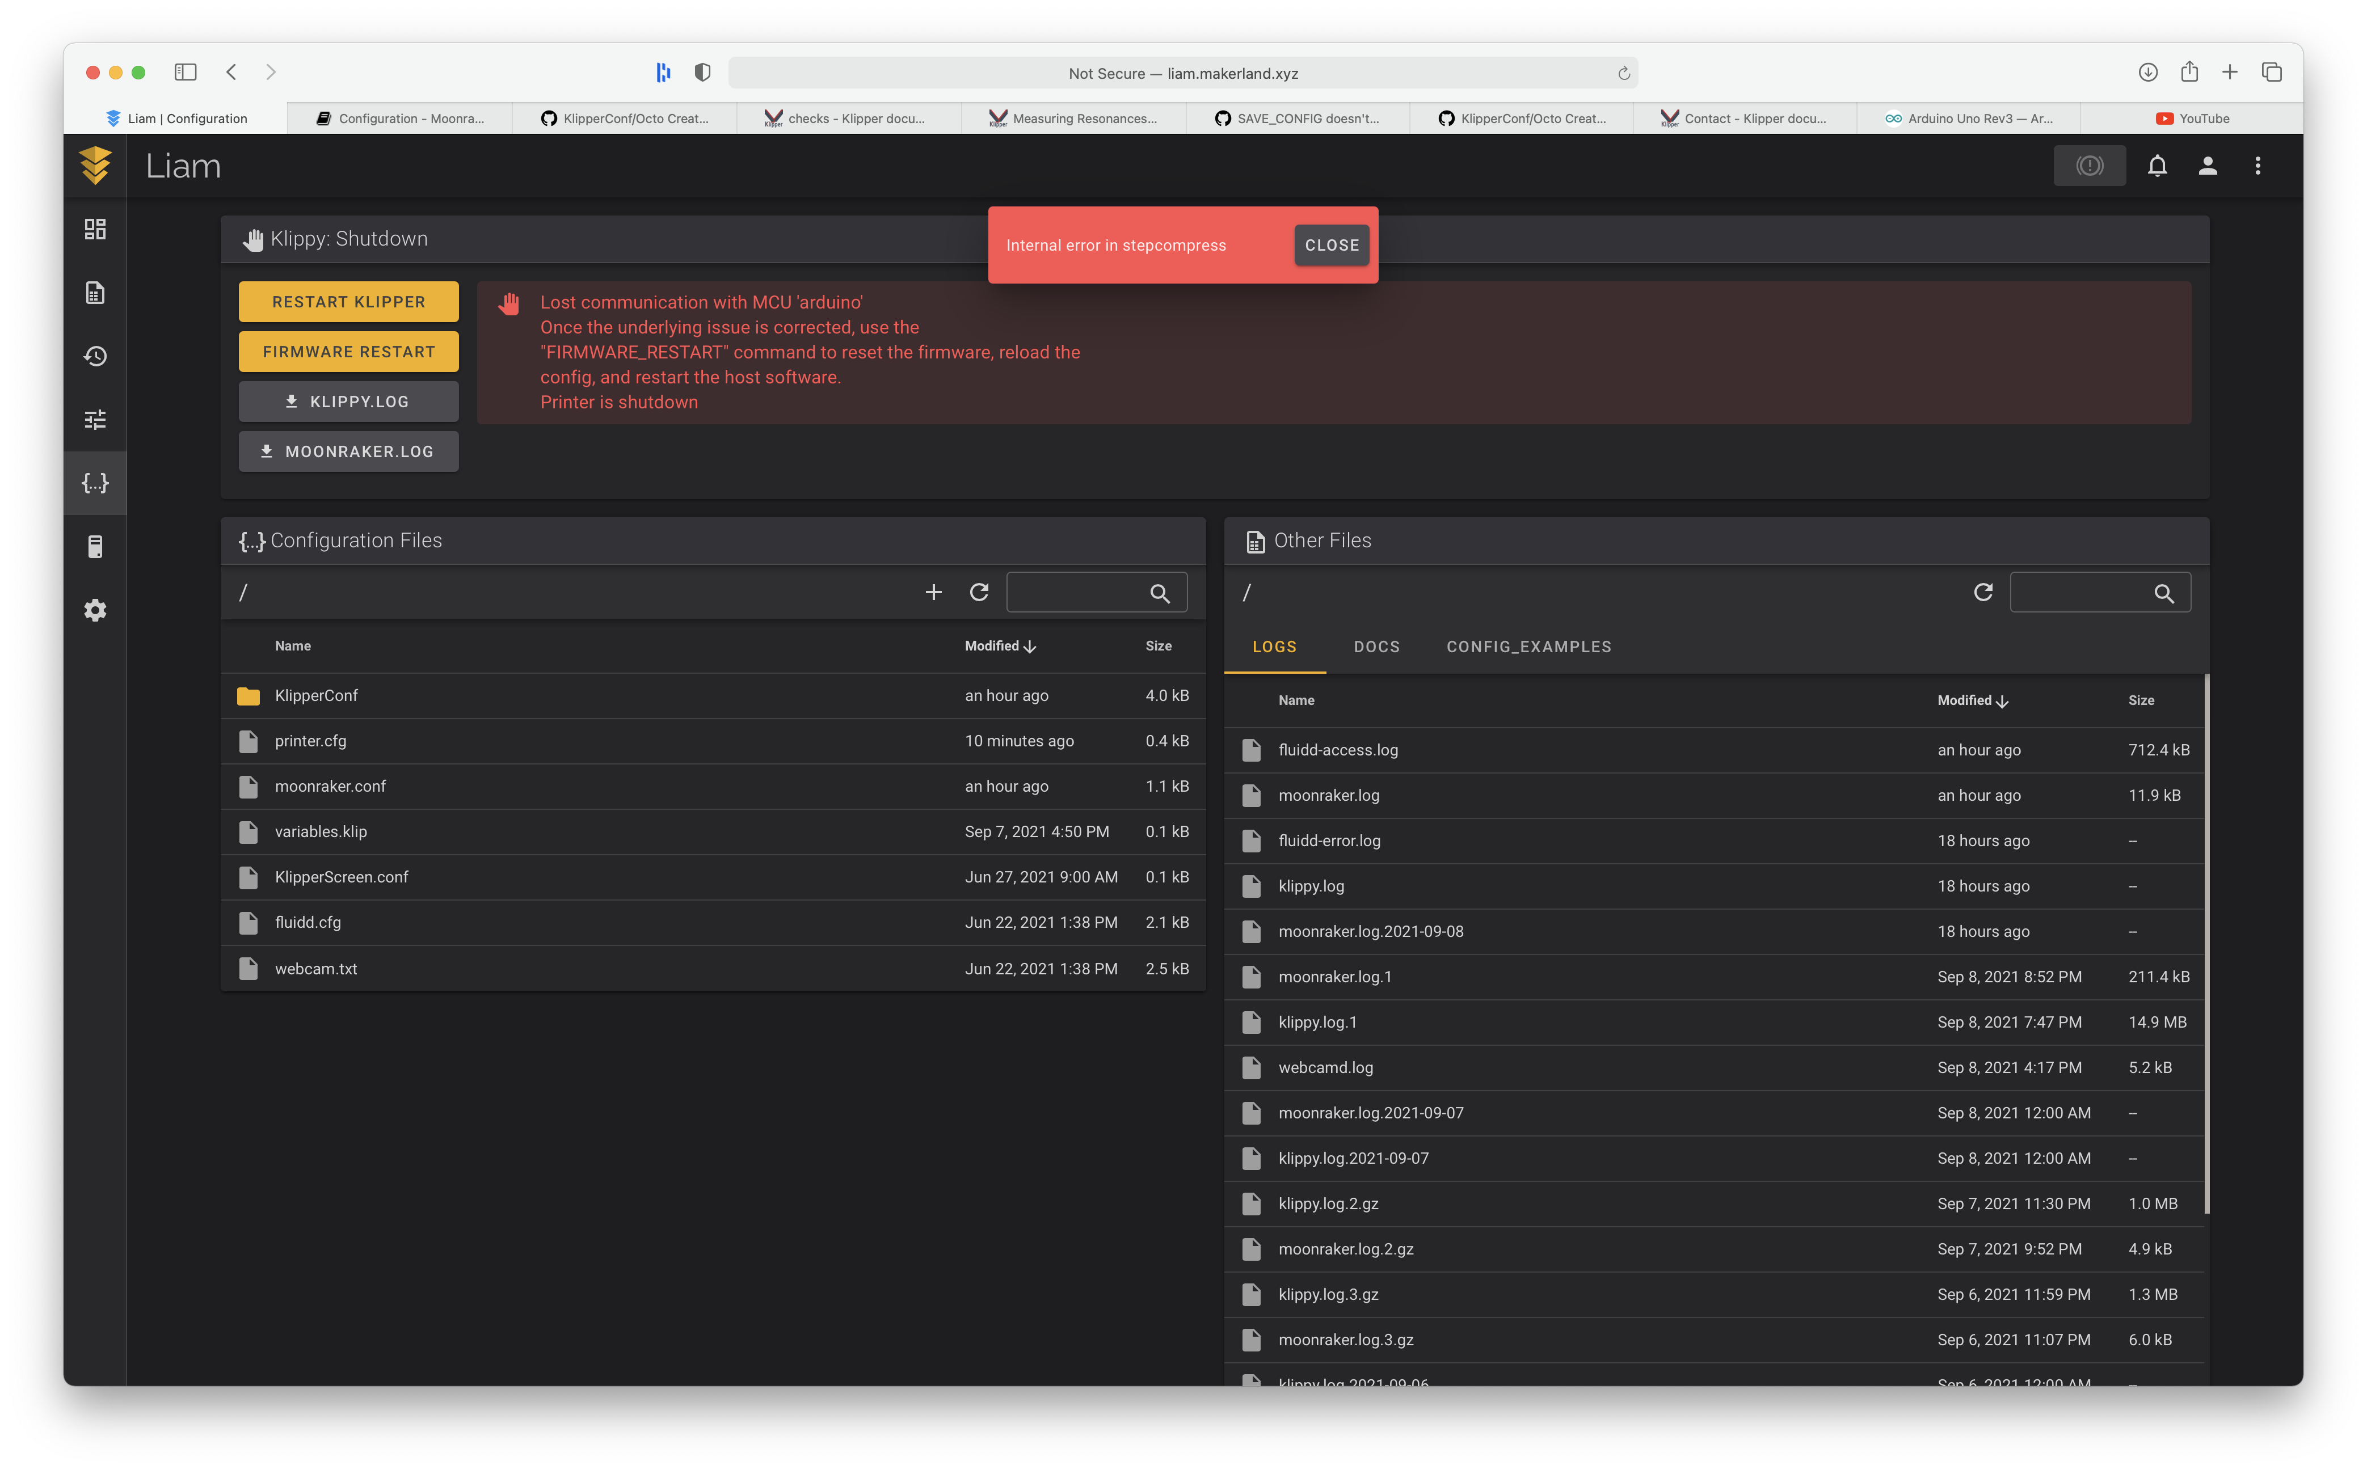Open the KlipperConf folder

[713, 696]
